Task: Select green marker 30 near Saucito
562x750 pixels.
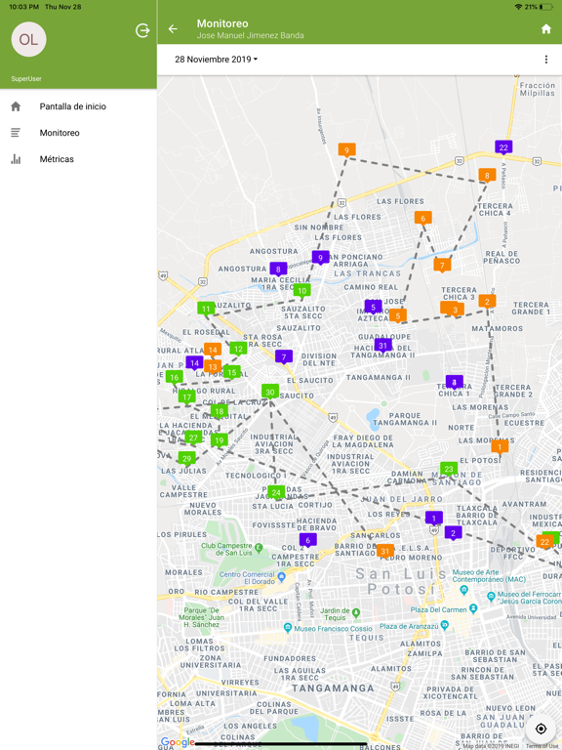Action: pos(270,393)
